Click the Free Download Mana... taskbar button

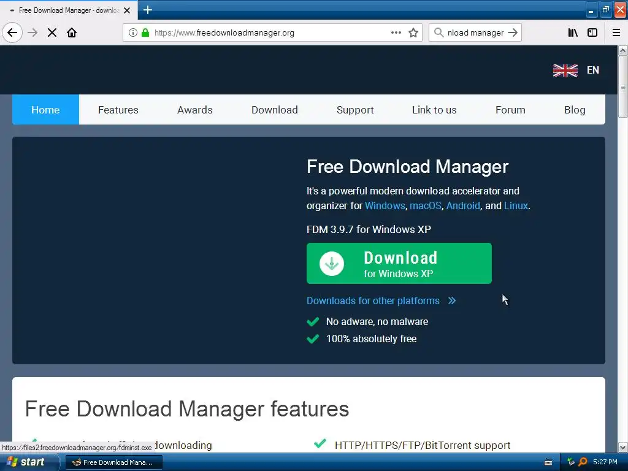click(113, 462)
